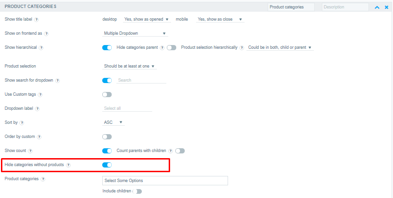
Task: Open desktop 'Yes, show as opened' dropdown
Action: [147, 19]
